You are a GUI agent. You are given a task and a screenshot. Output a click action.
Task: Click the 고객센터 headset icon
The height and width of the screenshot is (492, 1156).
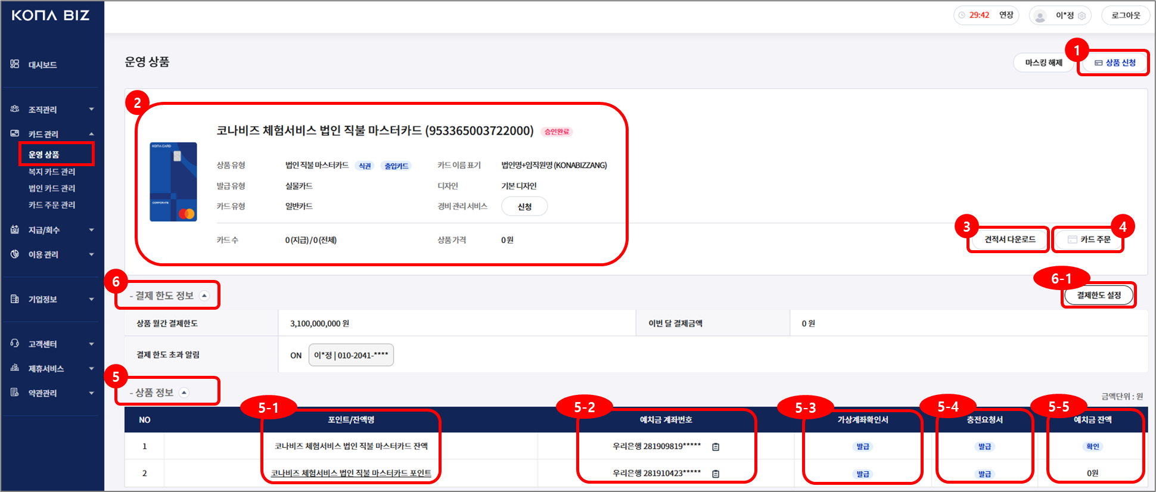point(15,343)
